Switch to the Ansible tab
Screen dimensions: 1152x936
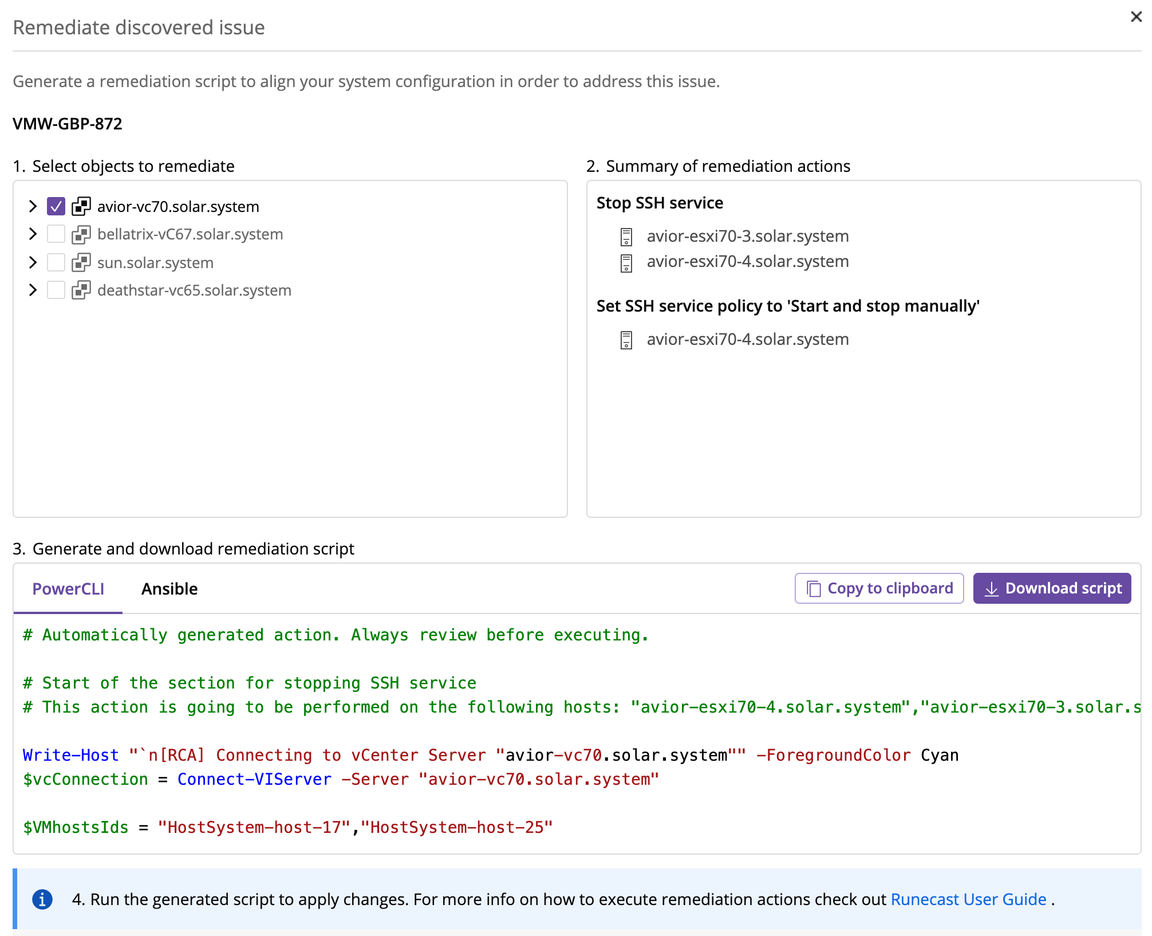click(169, 588)
